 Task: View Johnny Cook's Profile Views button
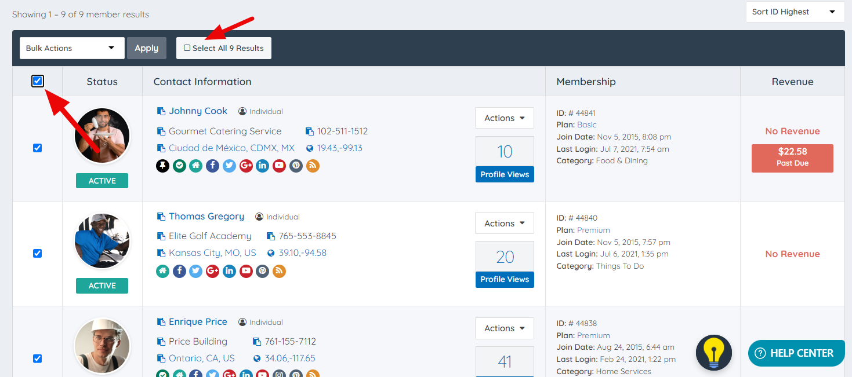pyautogui.click(x=505, y=174)
